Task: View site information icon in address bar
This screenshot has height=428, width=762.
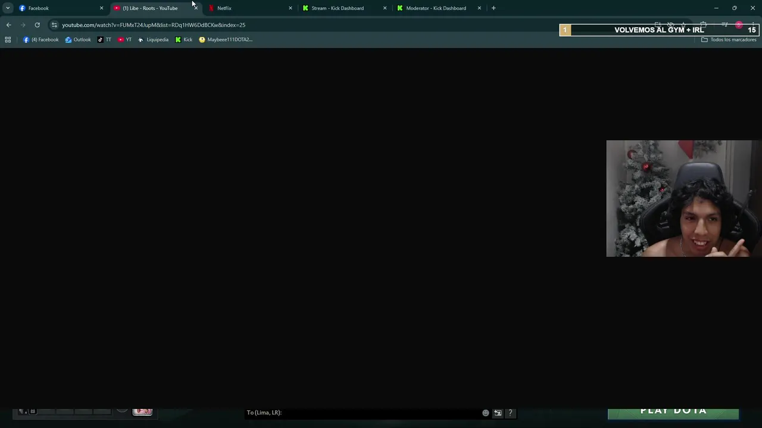Action: point(54,25)
